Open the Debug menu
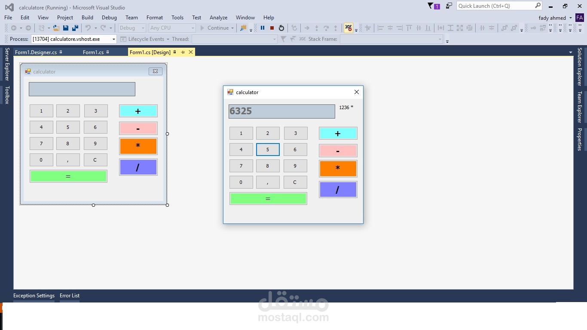 pos(109,18)
